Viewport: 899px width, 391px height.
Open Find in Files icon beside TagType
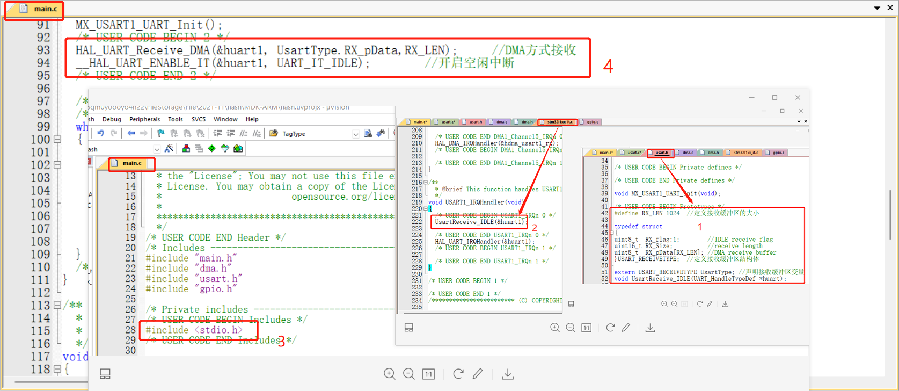coord(274,133)
